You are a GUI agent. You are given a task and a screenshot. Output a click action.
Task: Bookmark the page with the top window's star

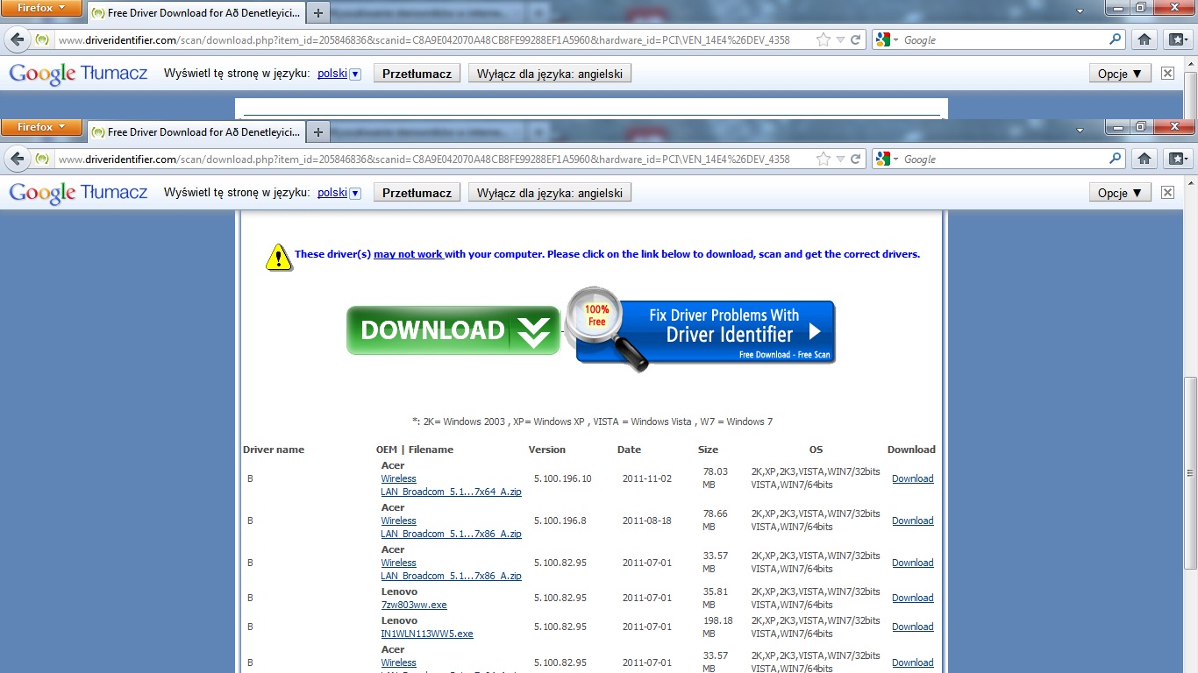[x=823, y=39]
